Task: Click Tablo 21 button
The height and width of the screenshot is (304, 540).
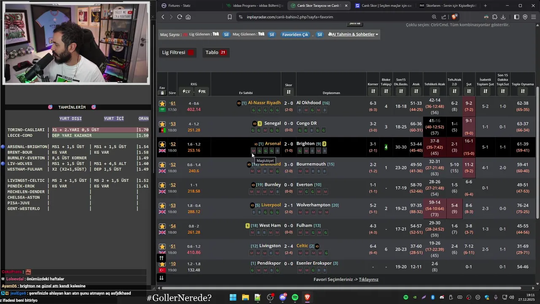Action: tap(216, 52)
